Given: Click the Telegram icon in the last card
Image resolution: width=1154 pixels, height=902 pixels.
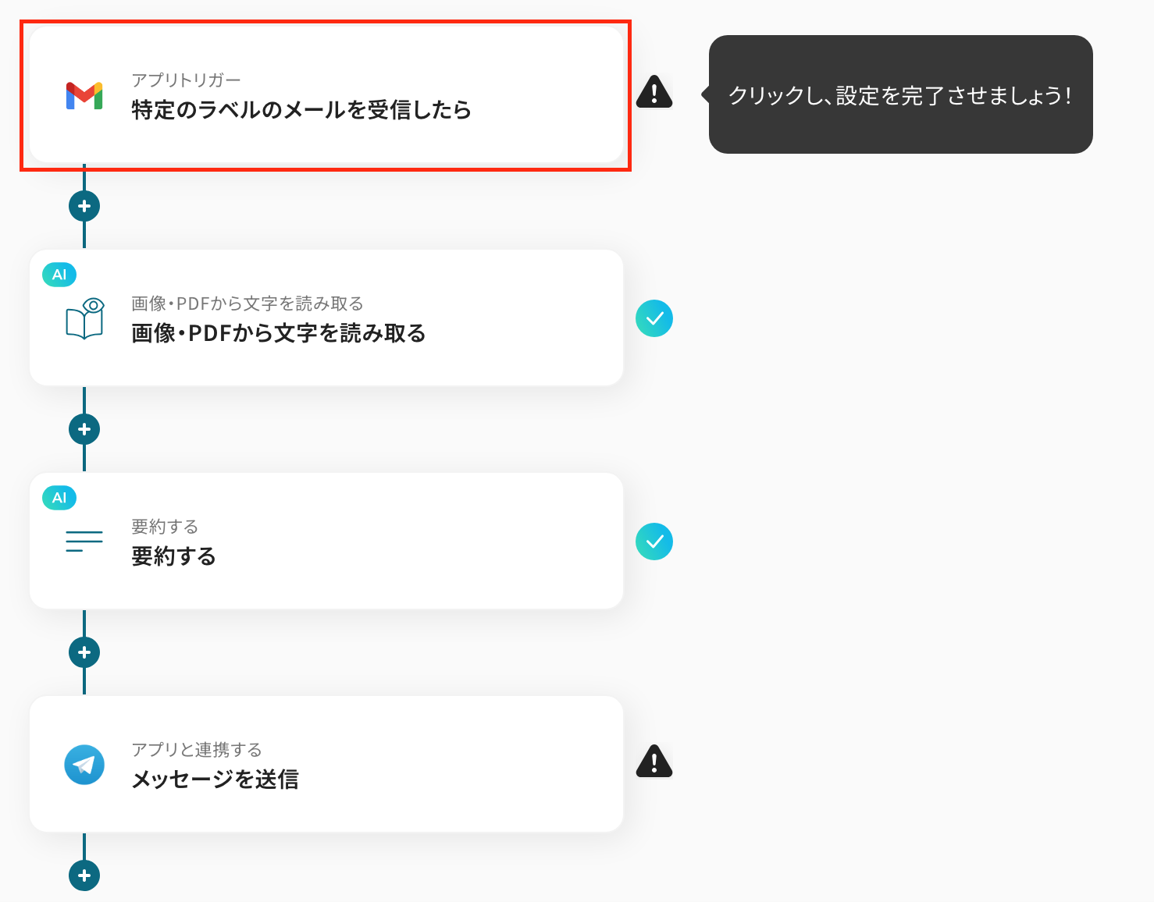Looking at the screenshot, I should click(84, 765).
